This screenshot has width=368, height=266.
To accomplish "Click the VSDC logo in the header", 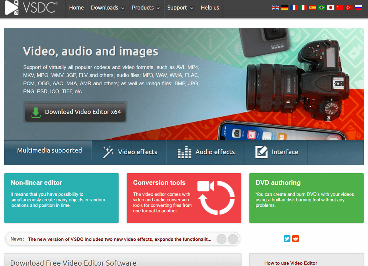I will (x=29, y=8).
